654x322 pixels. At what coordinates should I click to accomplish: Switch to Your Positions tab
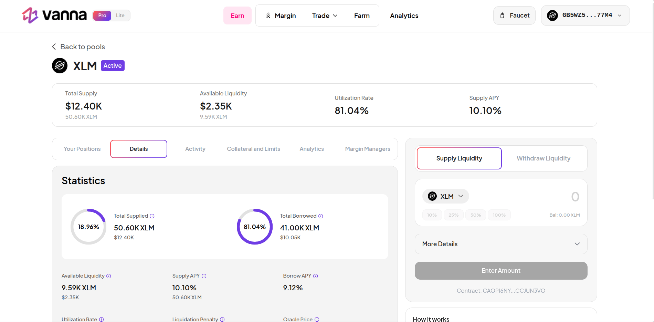[x=82, y=149]
